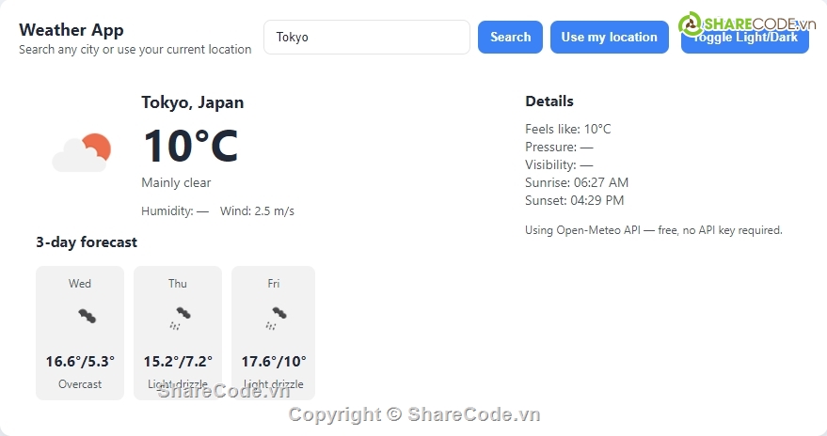Click the current weather partly cloudy icon
Image resolution: width=827 pixels, height=436 pixels.
point(82,153)
